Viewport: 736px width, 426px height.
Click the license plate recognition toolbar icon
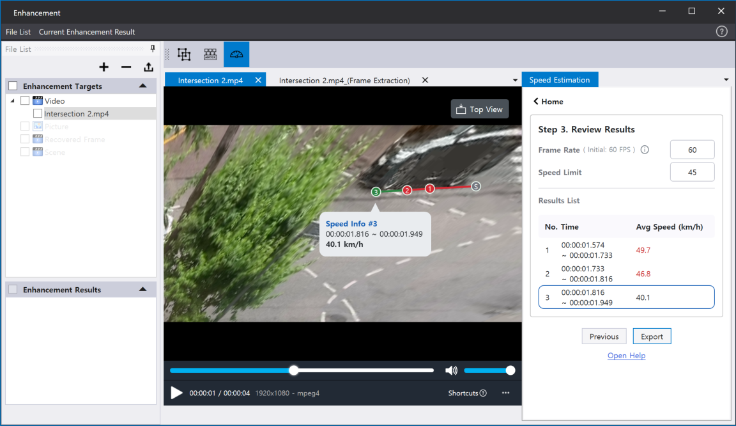coord(210,55)
